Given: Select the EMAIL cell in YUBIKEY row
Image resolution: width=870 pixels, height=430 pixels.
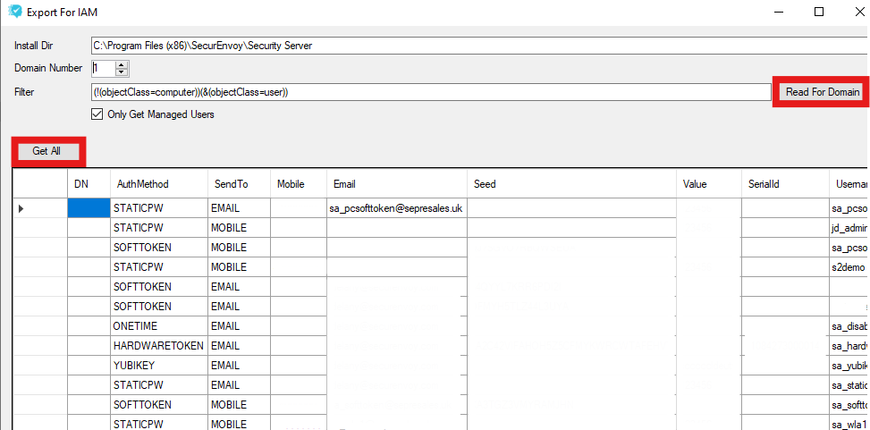Looking at the screenshot, I should tap(239, 365).
